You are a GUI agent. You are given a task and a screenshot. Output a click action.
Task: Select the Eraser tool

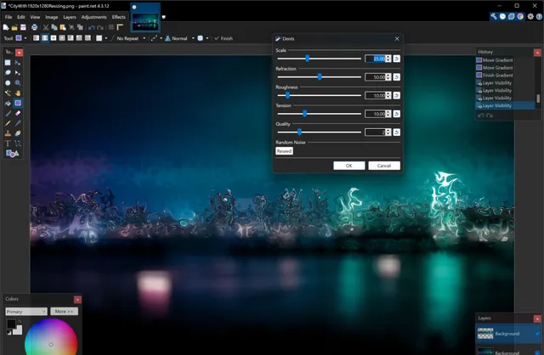point(18,113)
